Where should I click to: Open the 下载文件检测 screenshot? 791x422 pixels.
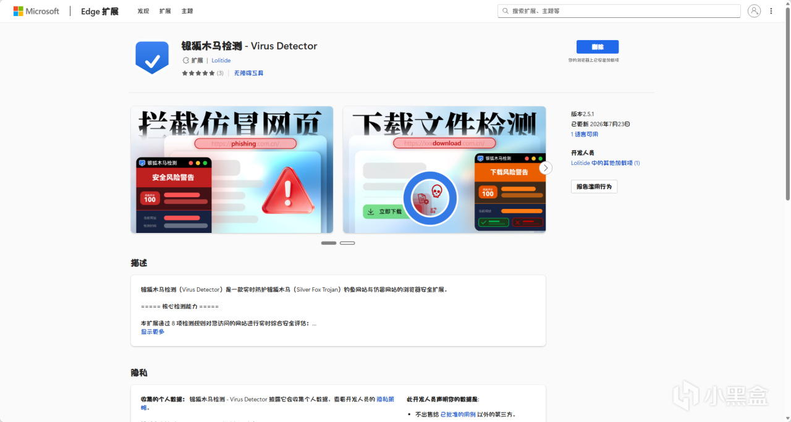click(x=444, y=169)
